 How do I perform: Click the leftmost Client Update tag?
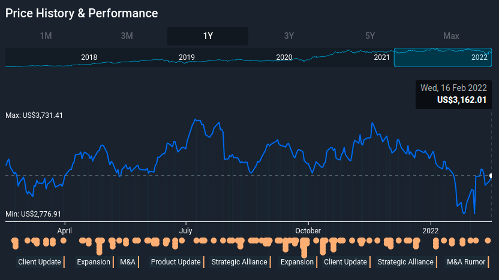pos(40,262)
